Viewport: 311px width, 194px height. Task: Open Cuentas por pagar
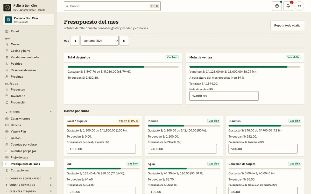tap(29, 151)
